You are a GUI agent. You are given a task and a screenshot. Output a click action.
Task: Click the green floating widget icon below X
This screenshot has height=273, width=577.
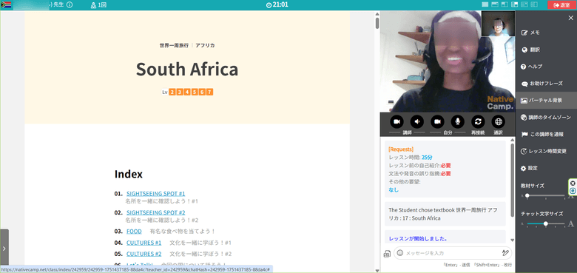[x=573, y=191]
